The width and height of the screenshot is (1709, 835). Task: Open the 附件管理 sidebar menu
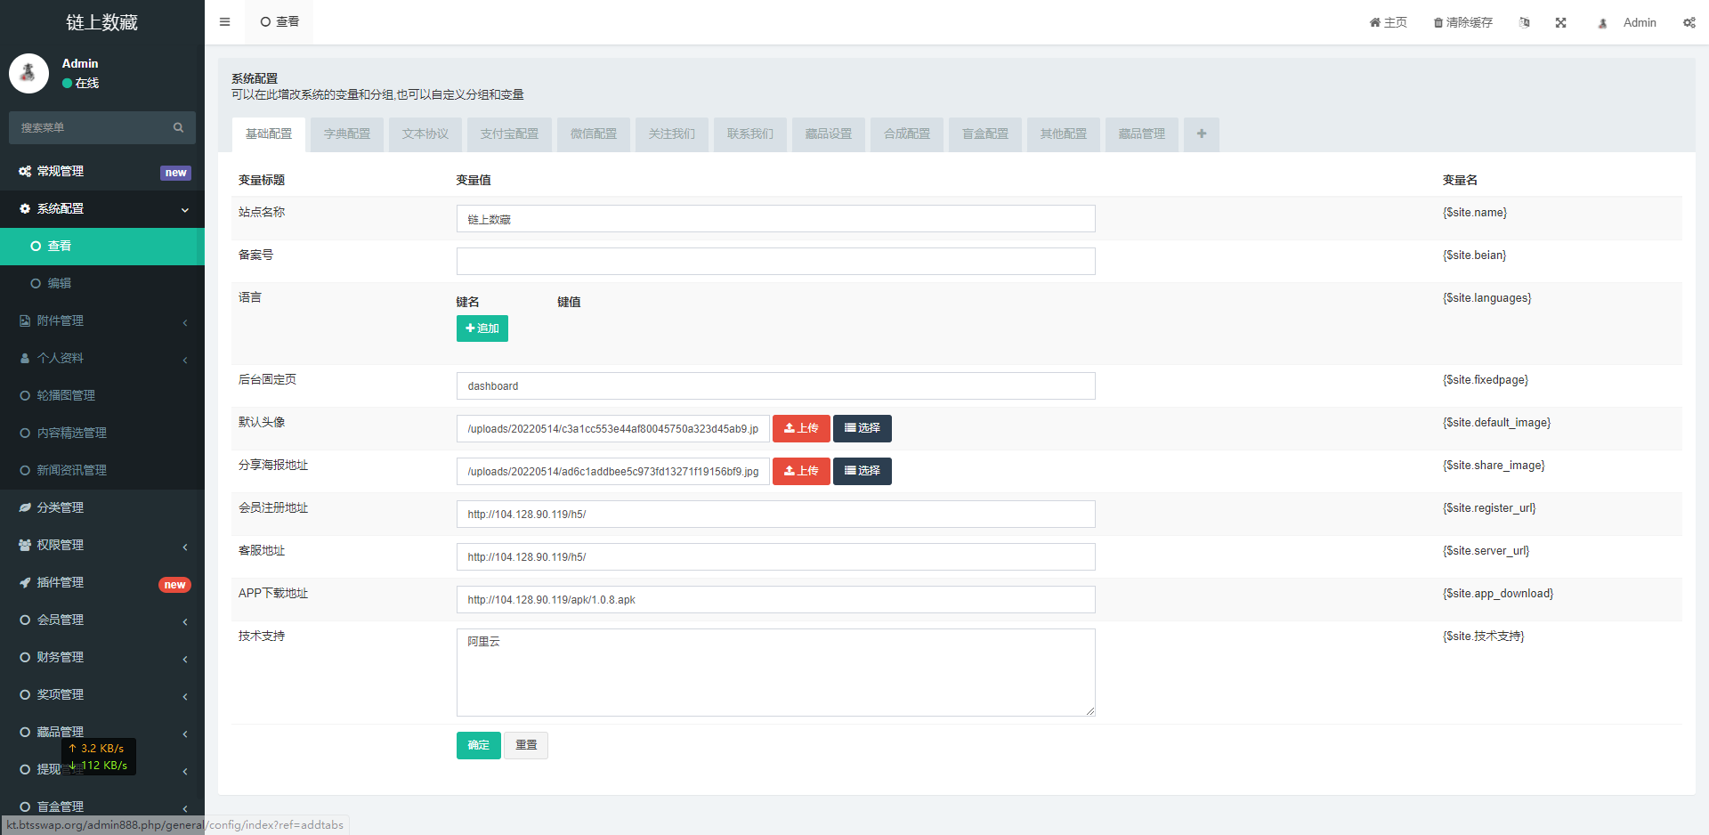point(60,320)
